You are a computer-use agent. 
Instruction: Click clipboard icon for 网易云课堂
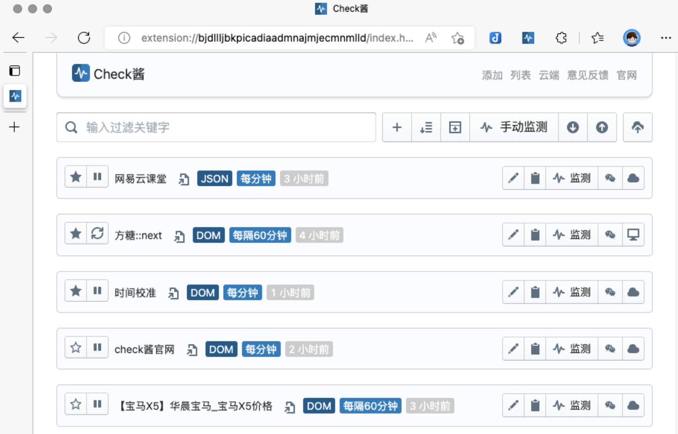pyautogui.click(x=535, y=178)
